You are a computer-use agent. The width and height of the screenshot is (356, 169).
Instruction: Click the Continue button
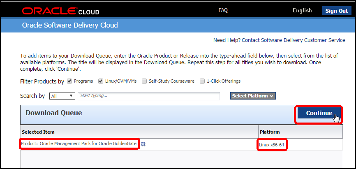click(319, 113)
